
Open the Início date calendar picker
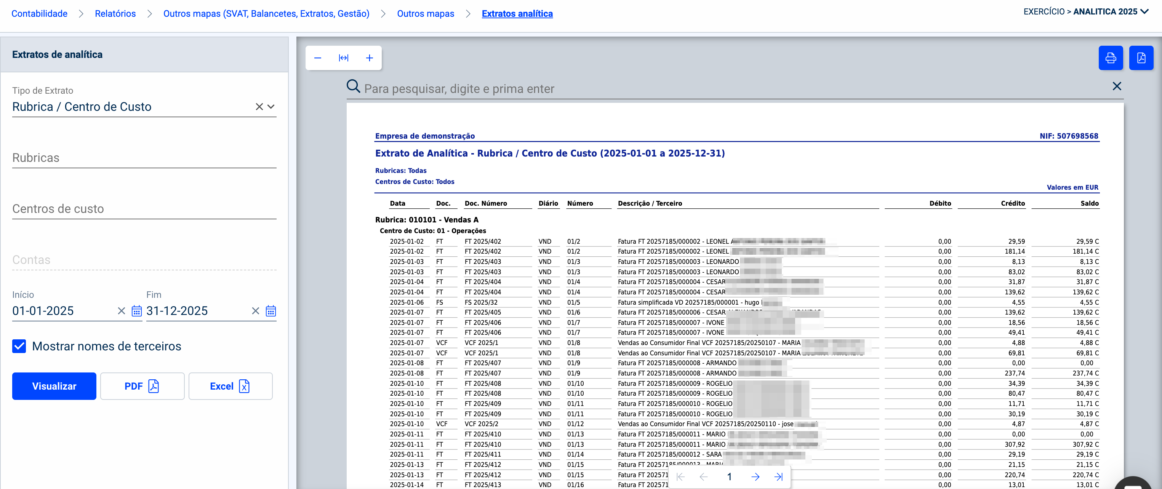[137, 311]
